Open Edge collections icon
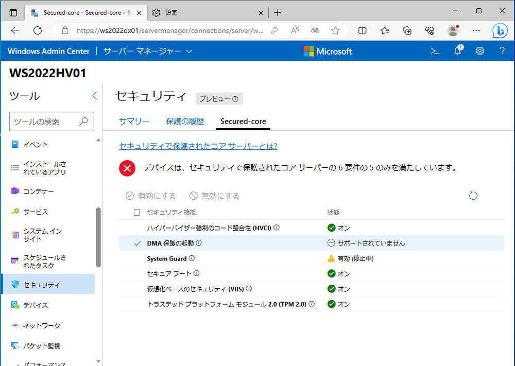 407,30
